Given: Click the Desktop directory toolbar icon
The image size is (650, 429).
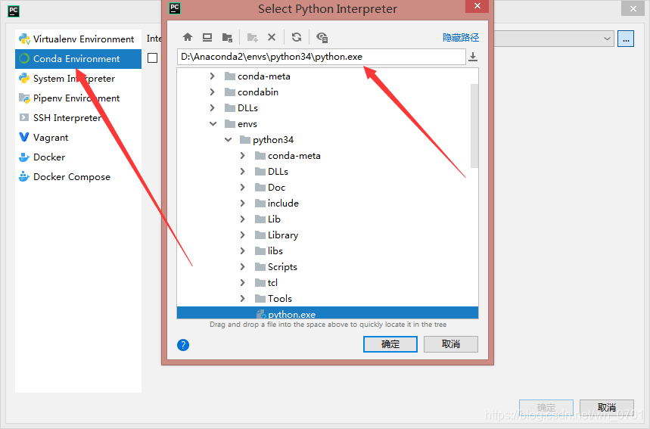Looking at the screenshot, I should 207,37.
